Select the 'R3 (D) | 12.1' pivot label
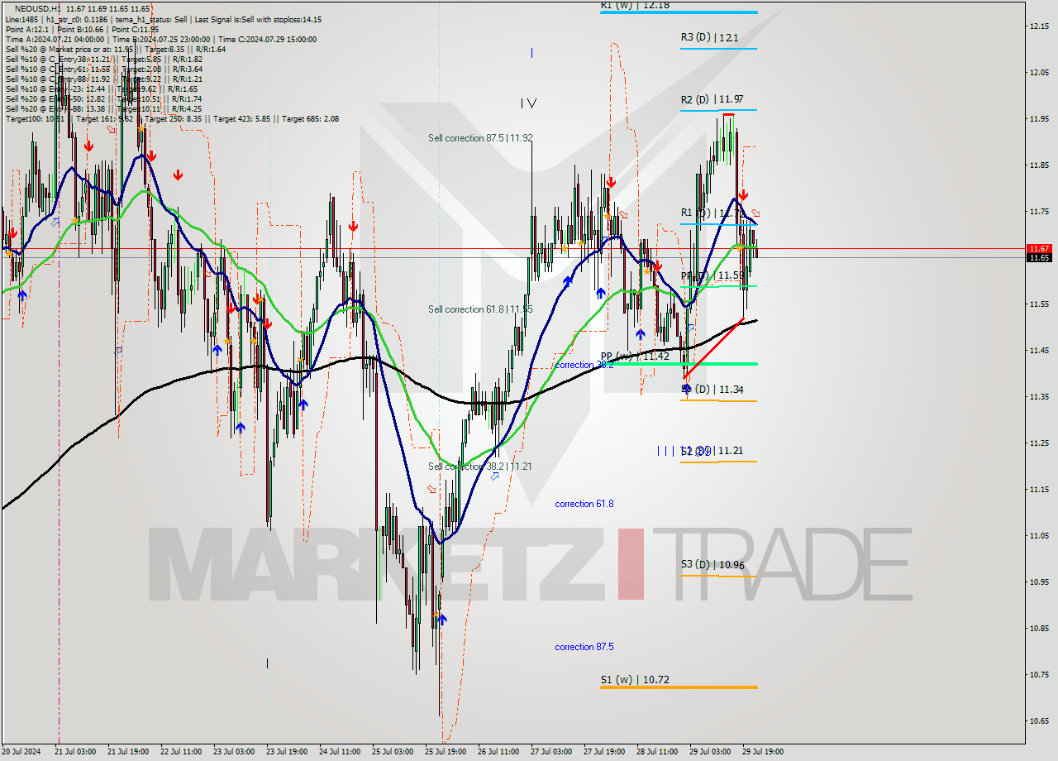This screenshot has width=1058, height=761. click(x=709, y=38)
